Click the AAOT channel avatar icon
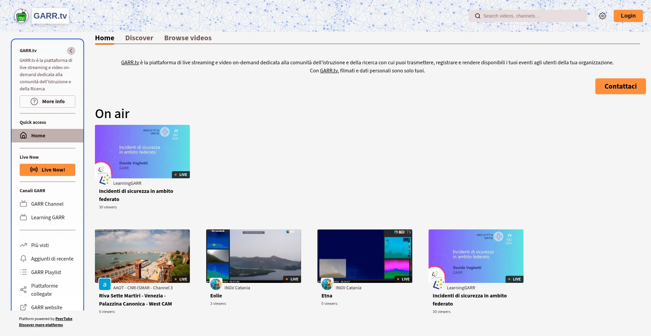This screenshot has width=651, height=336. (105, 284)
